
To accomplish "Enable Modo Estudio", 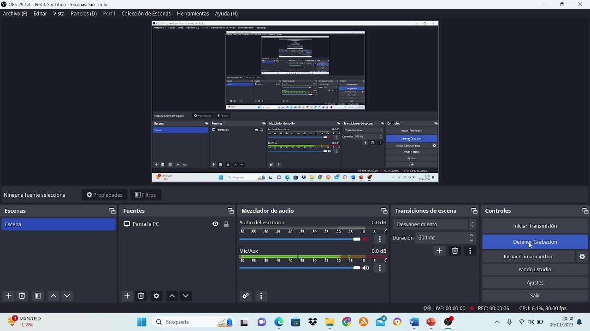I will [535, 269].
